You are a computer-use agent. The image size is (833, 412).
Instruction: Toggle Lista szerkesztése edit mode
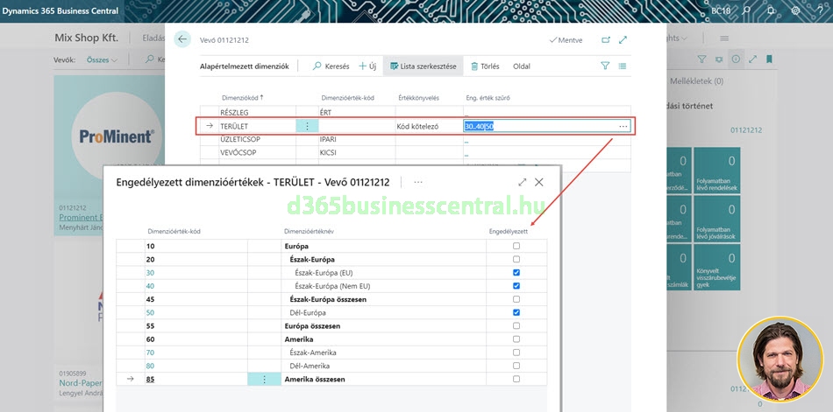424,66
